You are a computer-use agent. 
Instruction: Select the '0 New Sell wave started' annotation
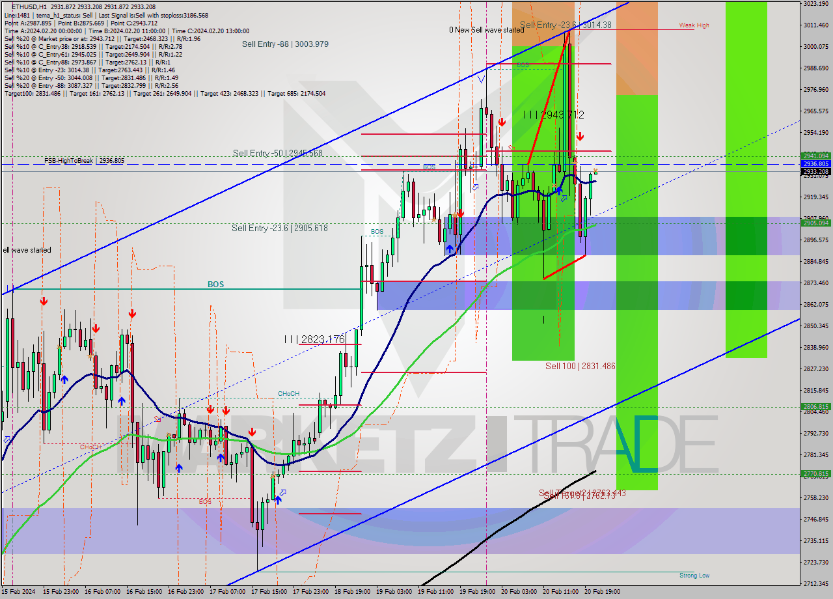[486, 30]
